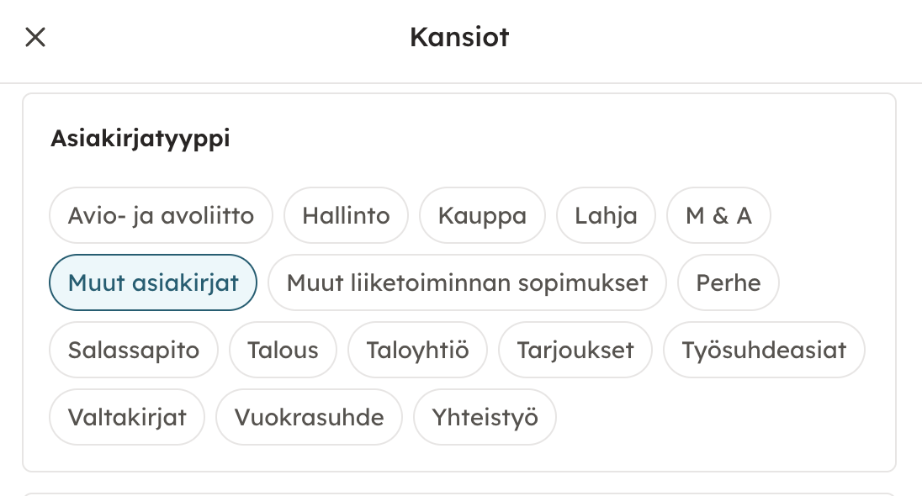922x496 pixels.
Task: Select the Lahja document type
Action: tap(606, 216)
